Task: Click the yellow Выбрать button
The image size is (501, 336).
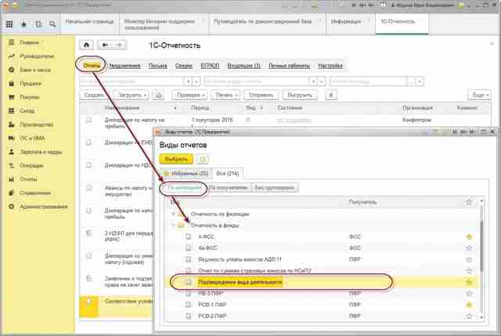Action: point(176,159)
